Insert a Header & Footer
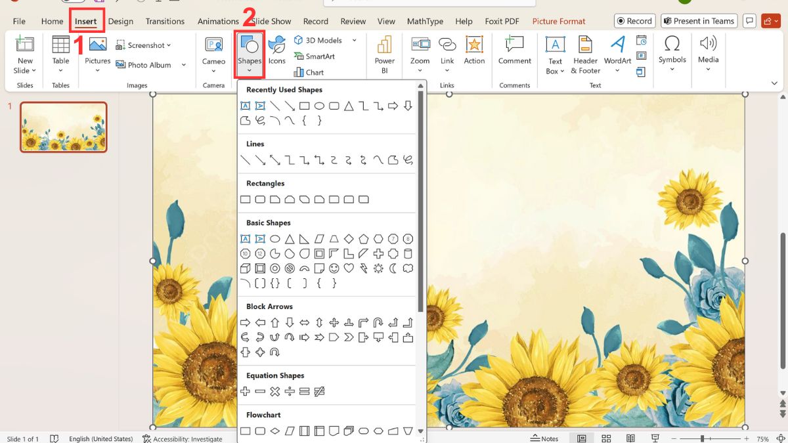Image resolution: width=788 pixels, height=443 pixels. pos(585,54)
